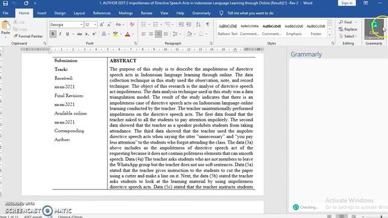Open highlight color dropdown arrow
Screen dimensions: 388x218
(121, 34)
